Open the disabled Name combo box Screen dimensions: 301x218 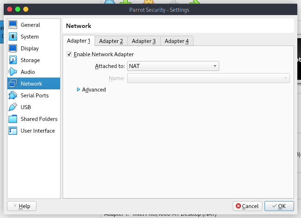pos(208,78)
